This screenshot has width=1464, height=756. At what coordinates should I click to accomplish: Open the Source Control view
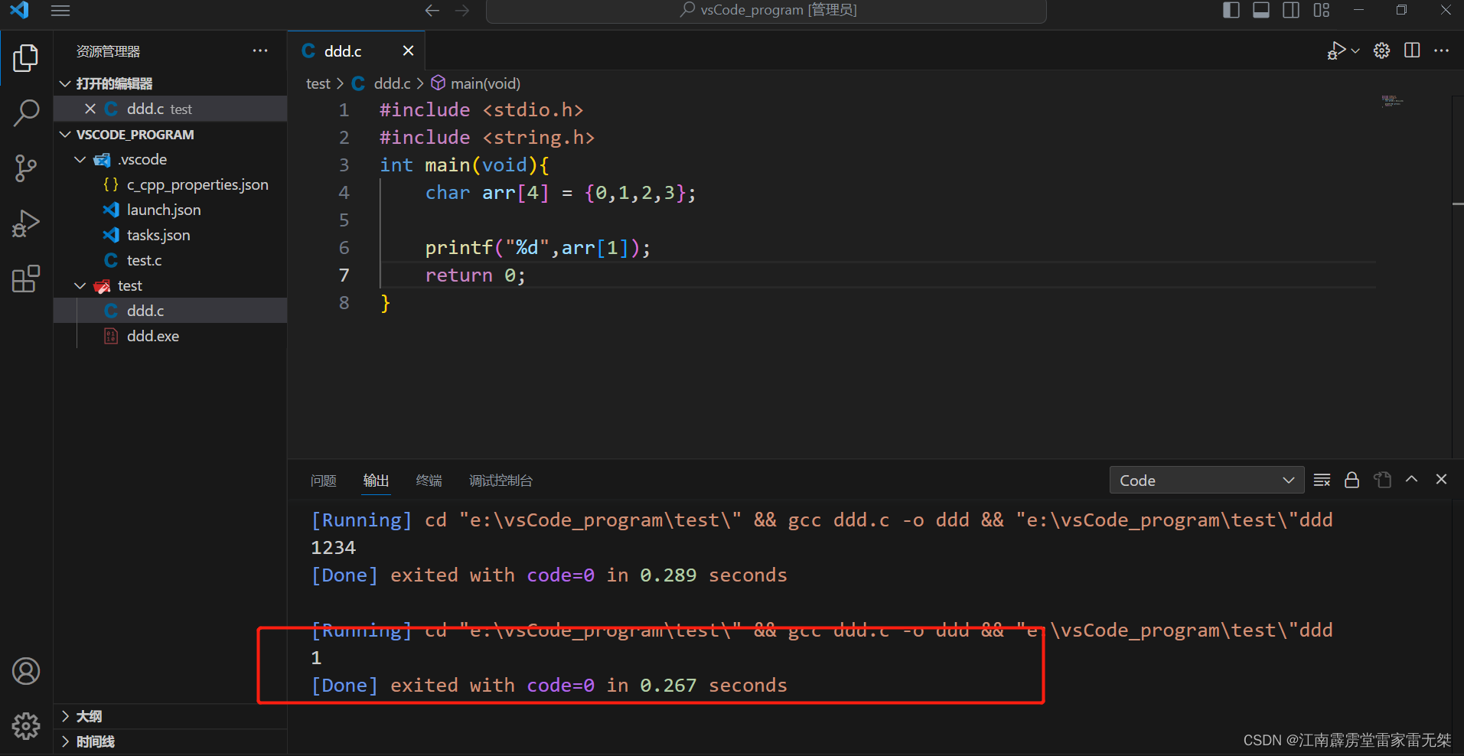26,168
